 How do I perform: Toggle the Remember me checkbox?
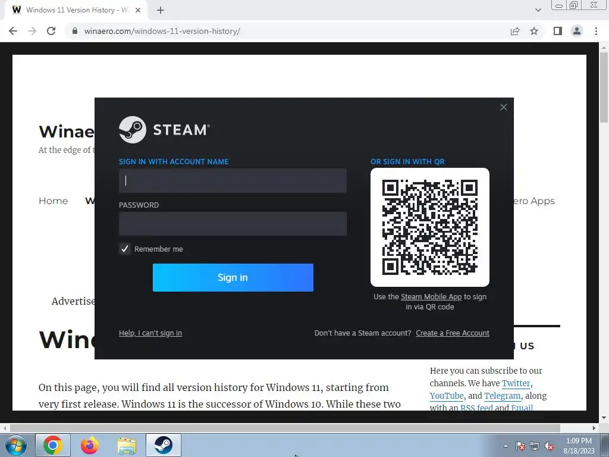125,249
